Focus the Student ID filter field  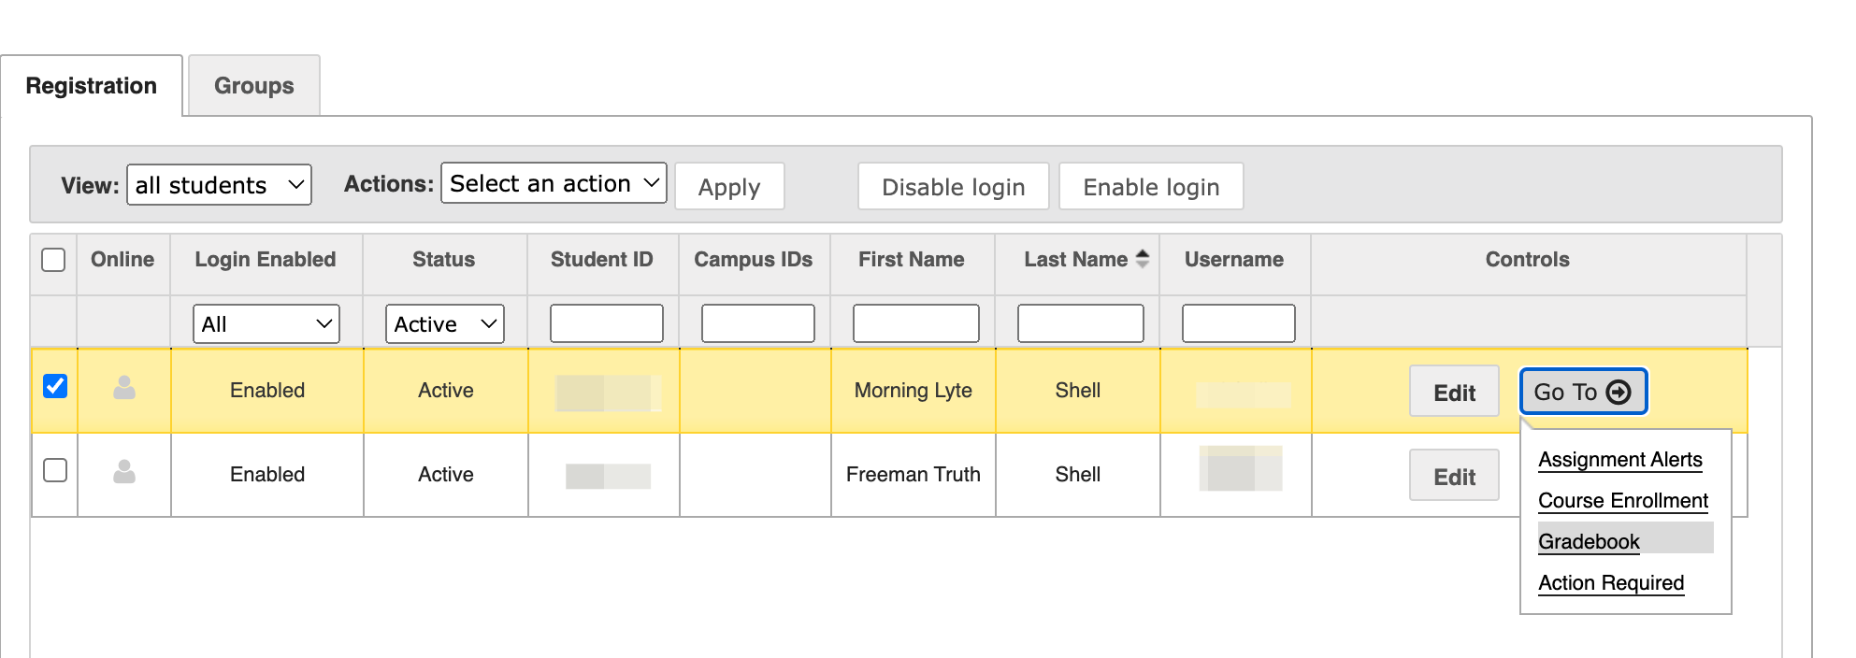click(607, 323)
